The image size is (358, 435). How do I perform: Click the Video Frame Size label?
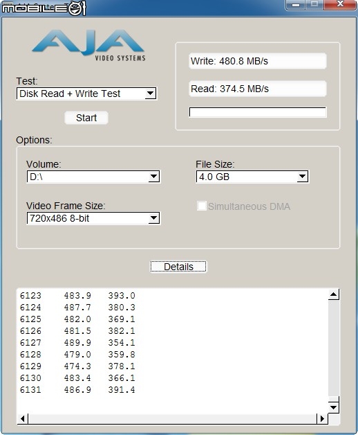[x=66, y=206]
